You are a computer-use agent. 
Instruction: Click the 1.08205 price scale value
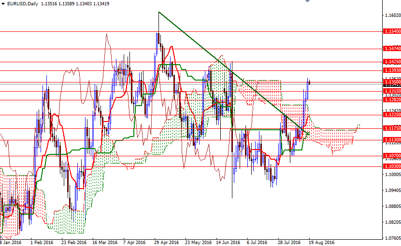click(393, 222)
